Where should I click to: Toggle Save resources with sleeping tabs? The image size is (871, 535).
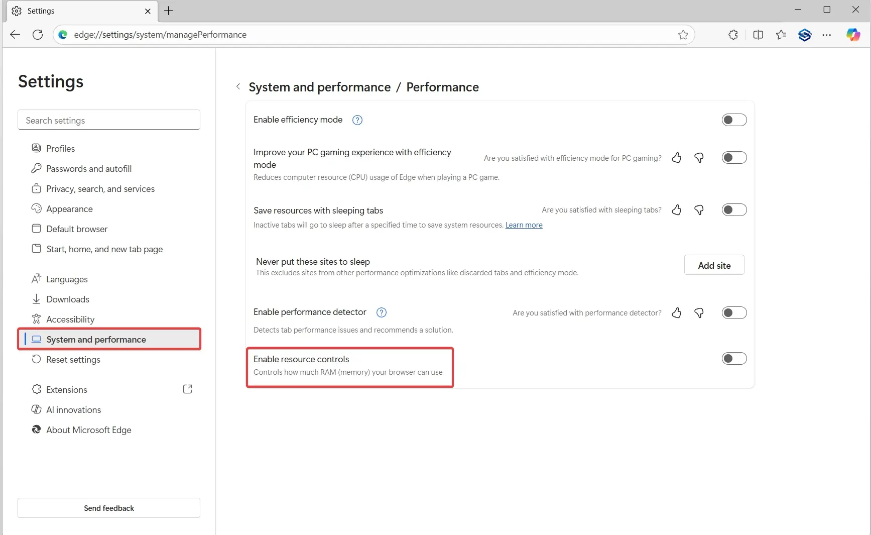734,209
